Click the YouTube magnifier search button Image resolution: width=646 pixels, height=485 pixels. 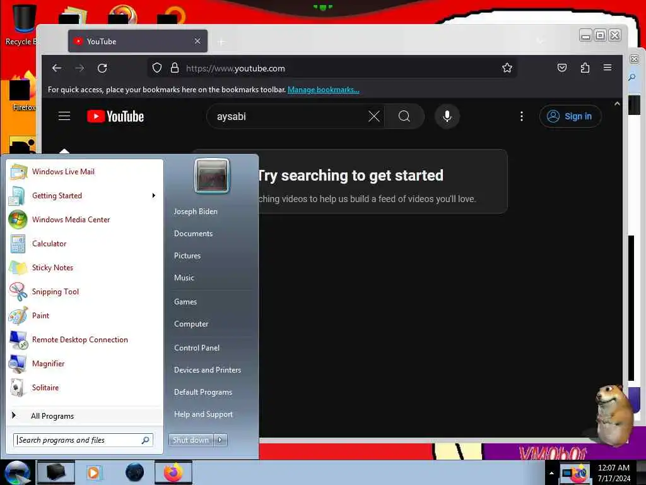tap(404, 116)
